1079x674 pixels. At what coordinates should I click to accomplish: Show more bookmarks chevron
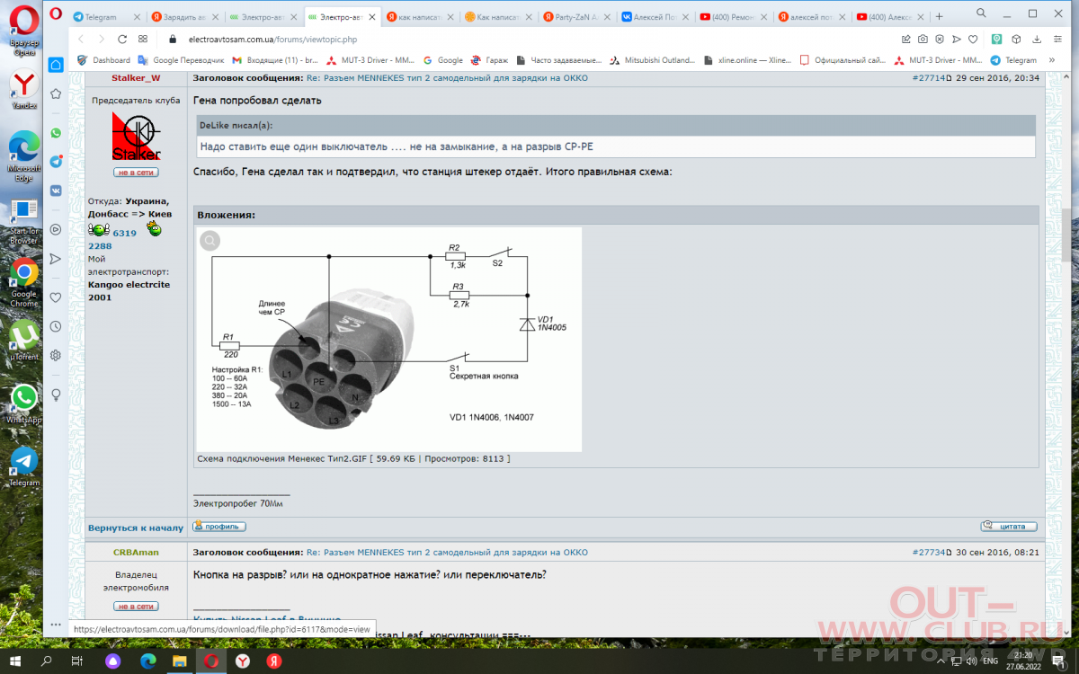point(1053,60)
